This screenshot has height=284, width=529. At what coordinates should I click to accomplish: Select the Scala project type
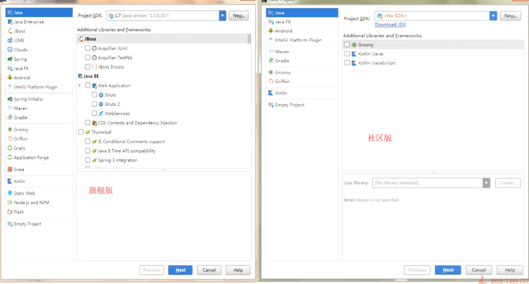tap(19, 169)
